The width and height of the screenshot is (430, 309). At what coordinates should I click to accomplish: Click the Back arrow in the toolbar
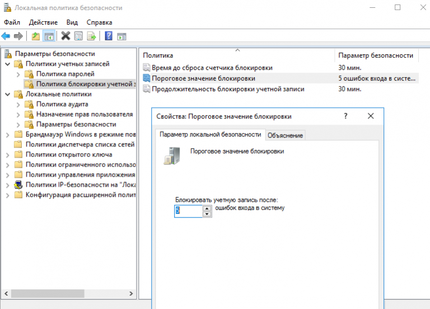[6, 36]
